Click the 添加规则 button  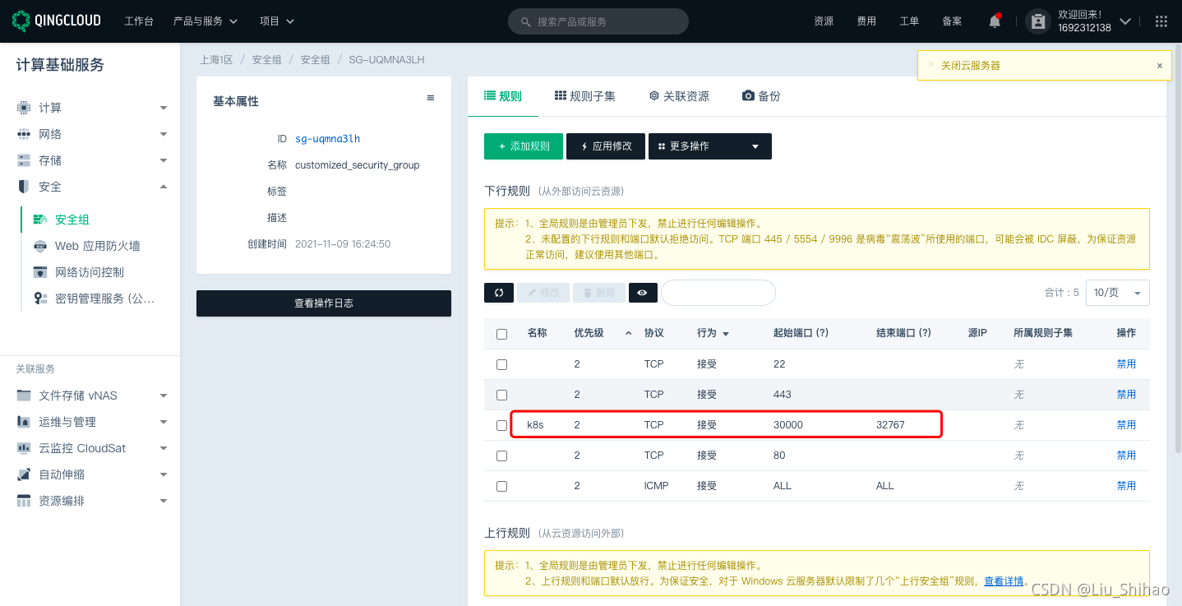524,146
